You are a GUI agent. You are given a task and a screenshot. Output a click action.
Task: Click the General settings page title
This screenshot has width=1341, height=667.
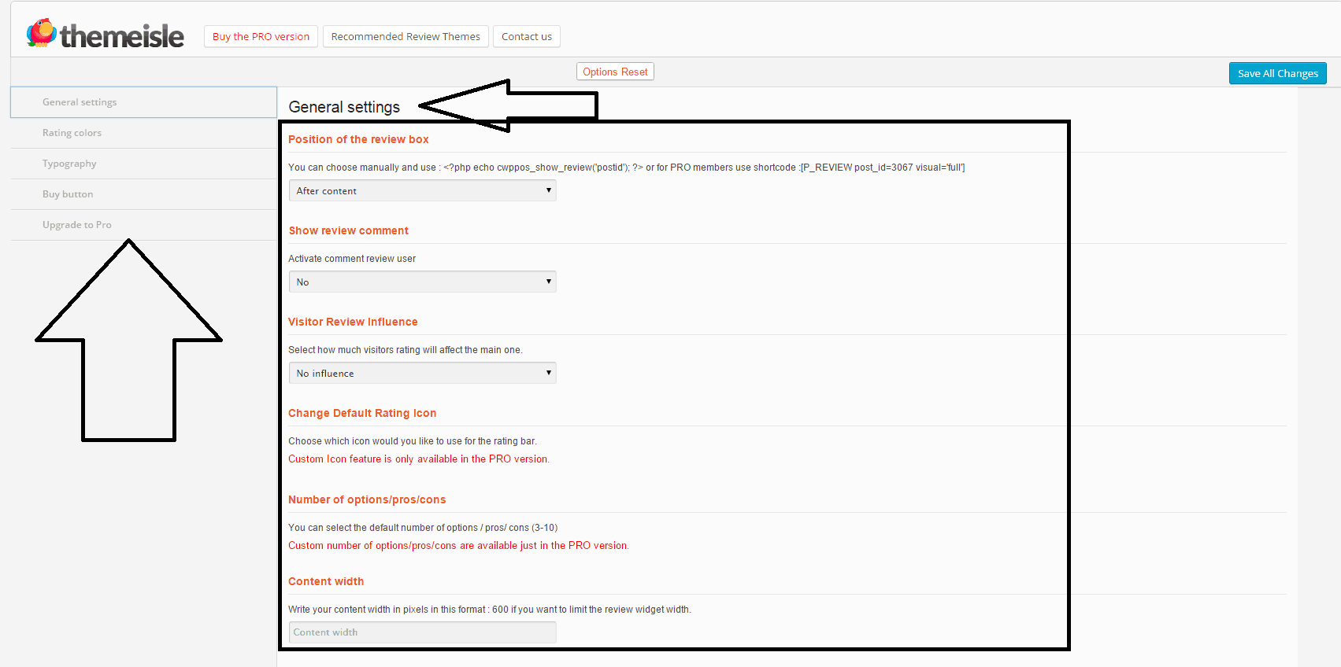pos(344,107)
